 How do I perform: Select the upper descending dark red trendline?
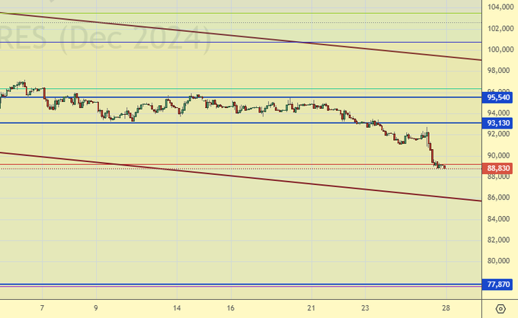tap(229, 35)
